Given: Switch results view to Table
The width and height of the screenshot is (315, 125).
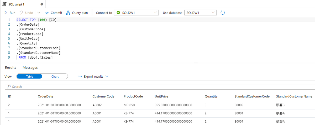Looking at the screenshot, I should click(30, 76).
